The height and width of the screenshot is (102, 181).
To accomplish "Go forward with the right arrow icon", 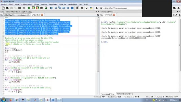I will click(101, 8).
